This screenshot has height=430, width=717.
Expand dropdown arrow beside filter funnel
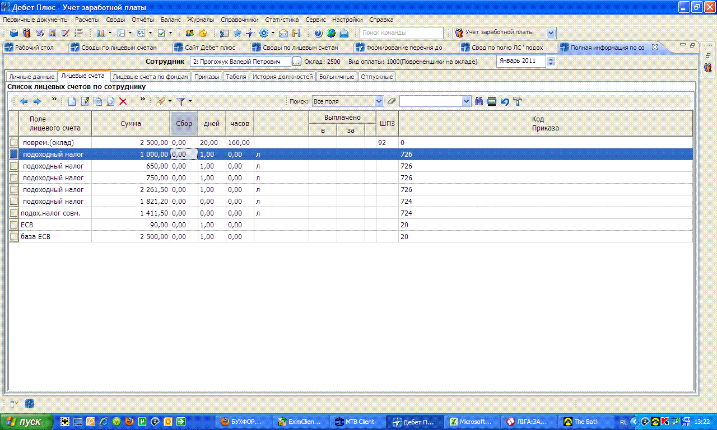pyautogui.click(x=190, y=101)
